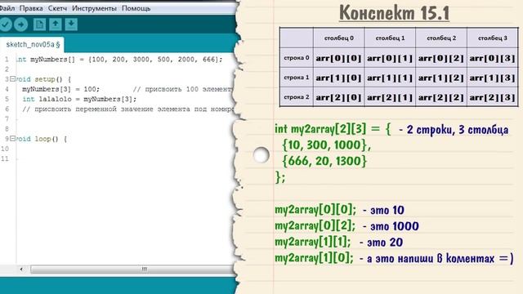Image resolution: width=523 pixels, height=294 pixels.
Task: Select the sketch_nov05a tab
Action: (32, 45)
